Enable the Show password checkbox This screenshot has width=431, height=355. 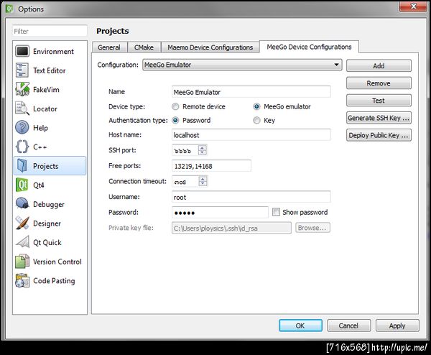[276, 212]
